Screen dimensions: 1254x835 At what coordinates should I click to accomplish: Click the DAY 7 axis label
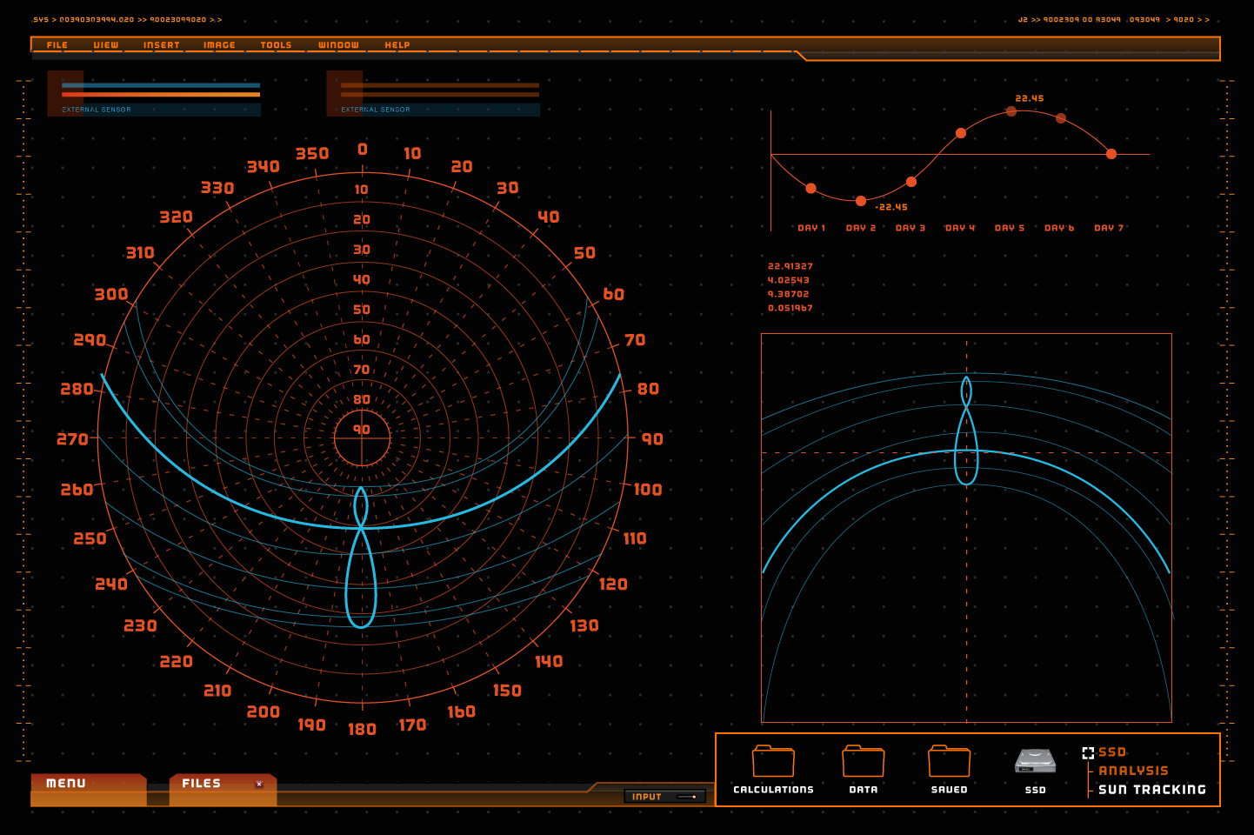tap(1109, 228)
